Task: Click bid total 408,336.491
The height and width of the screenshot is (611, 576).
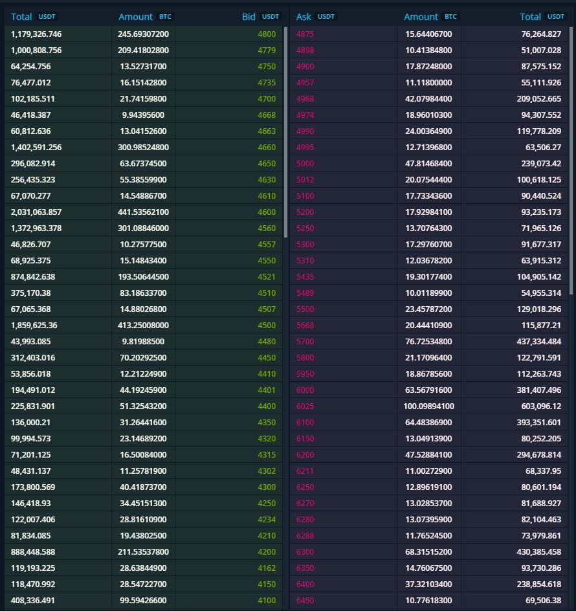Action: coord(33,600)
